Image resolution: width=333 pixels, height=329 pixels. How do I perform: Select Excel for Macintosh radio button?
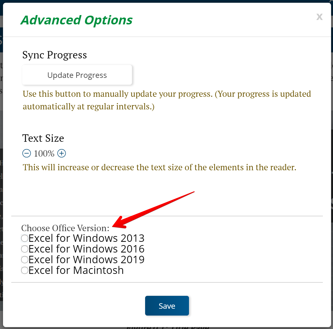point(25,270)
